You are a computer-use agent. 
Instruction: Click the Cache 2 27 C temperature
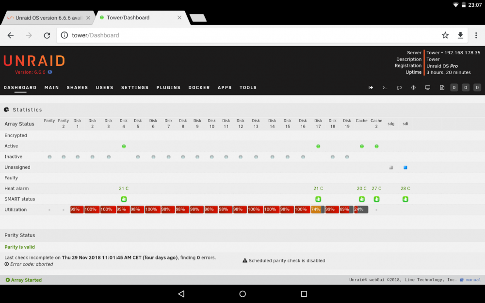pyautogui.click(x=376, y=188)
